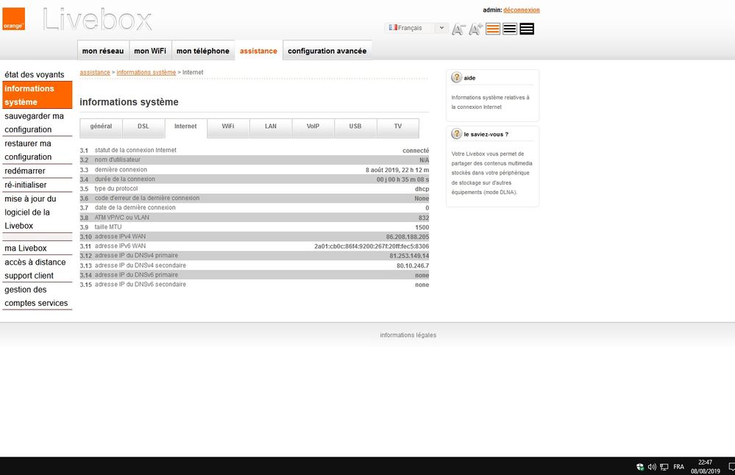Open 'accès à distance' in sidebar
Image resolution: width=735 pixels, height=475 pixels.
pyautogui.click(x=35, y=262)
